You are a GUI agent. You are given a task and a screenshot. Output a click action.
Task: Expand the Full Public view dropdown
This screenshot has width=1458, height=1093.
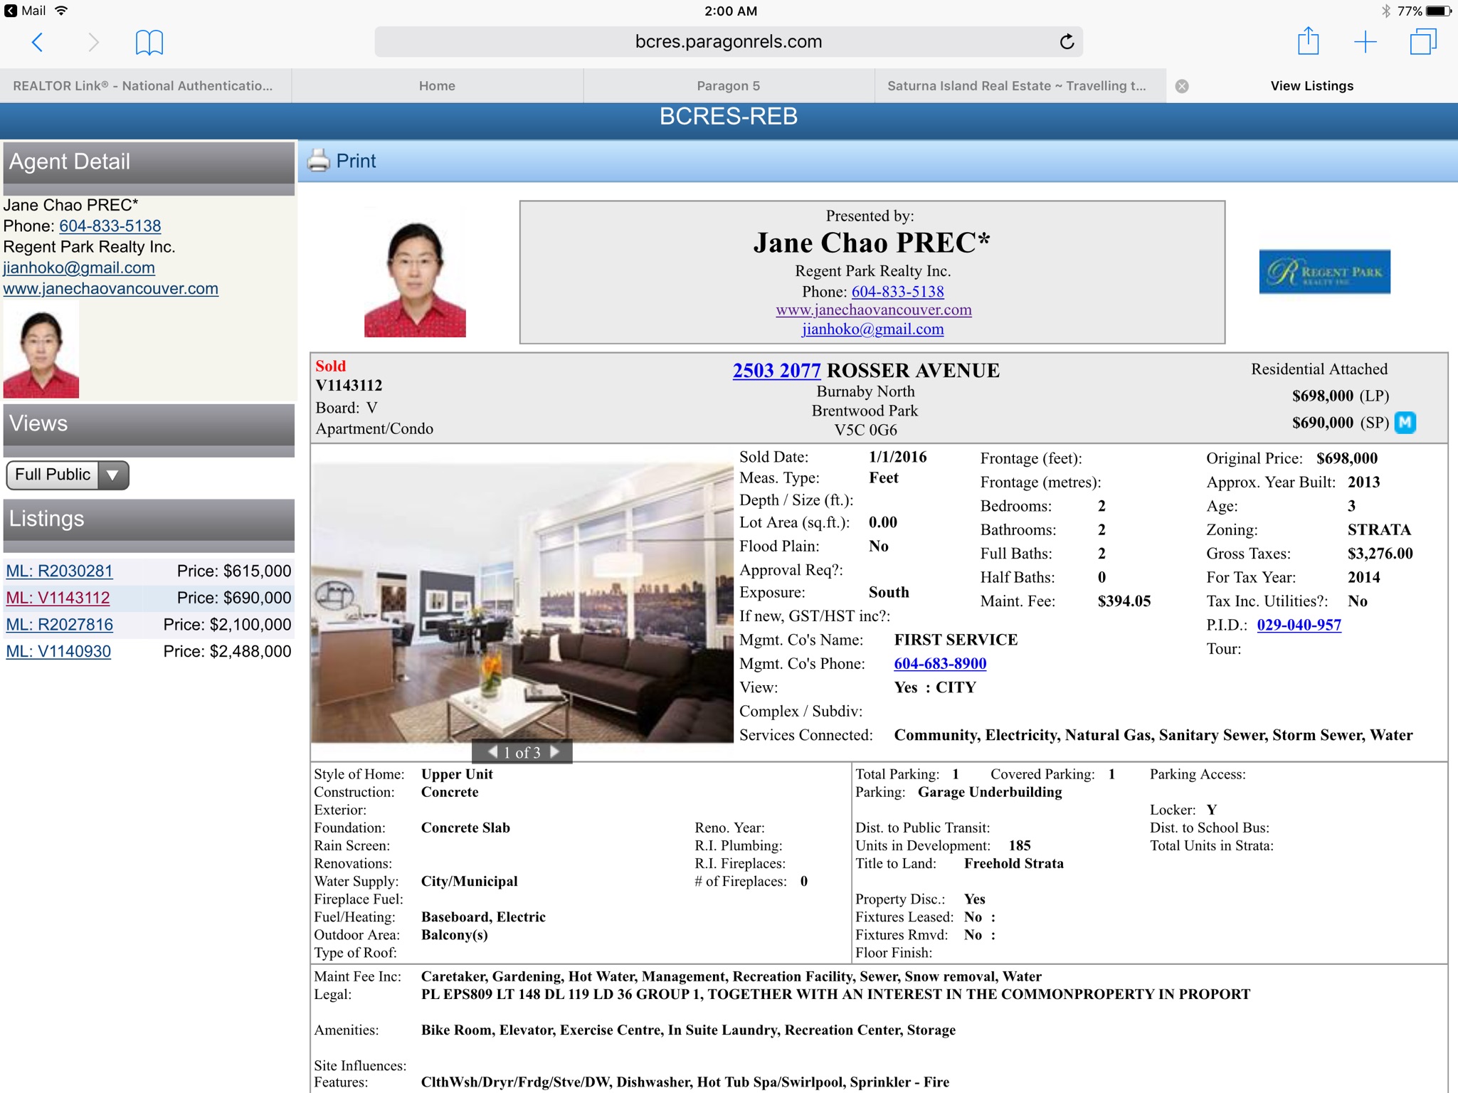coord(68,475)
